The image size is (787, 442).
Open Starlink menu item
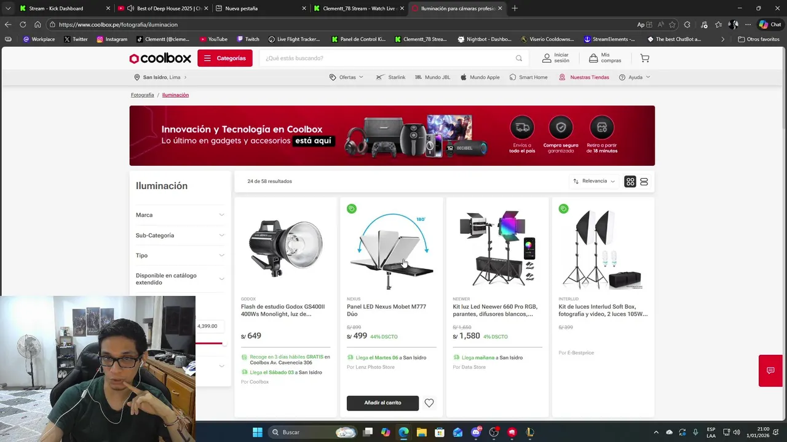click(x=391, y=77)
